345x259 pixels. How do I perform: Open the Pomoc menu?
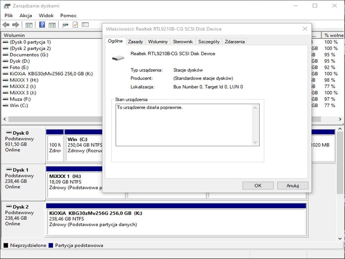coord(68,16)
